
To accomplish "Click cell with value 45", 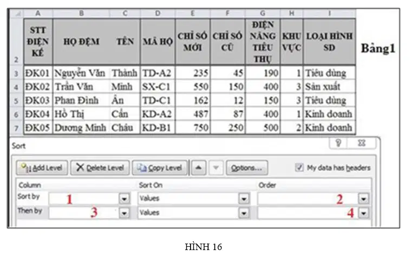I will point(227,73).
